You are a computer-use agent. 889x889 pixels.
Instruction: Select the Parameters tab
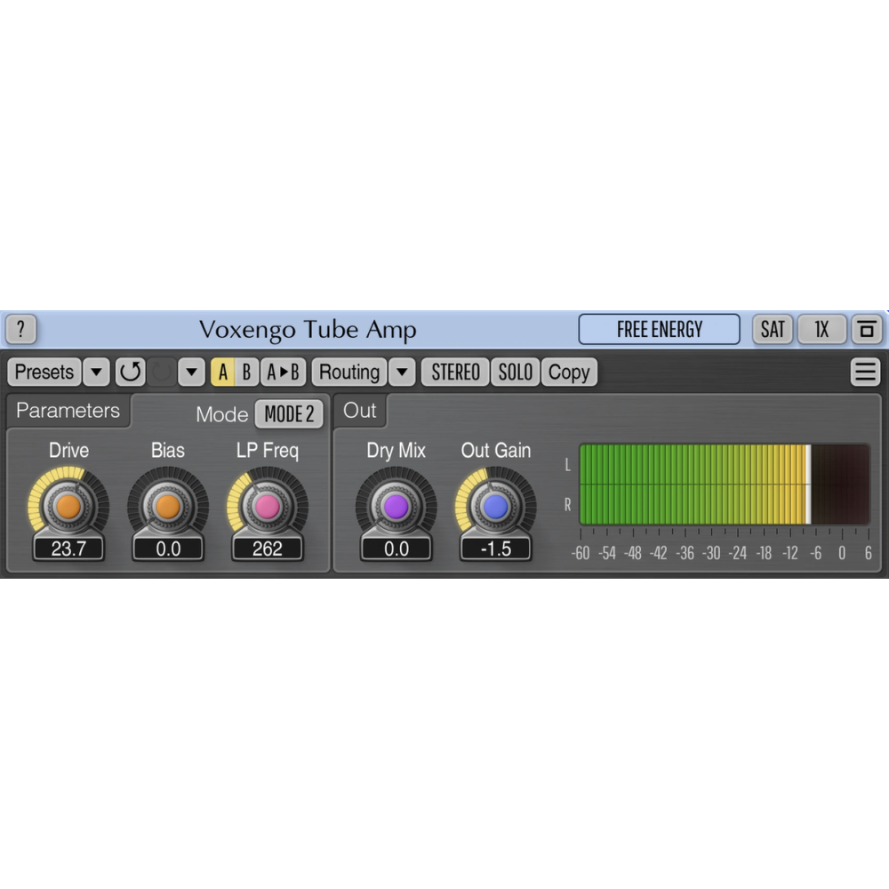click(68, 411)
